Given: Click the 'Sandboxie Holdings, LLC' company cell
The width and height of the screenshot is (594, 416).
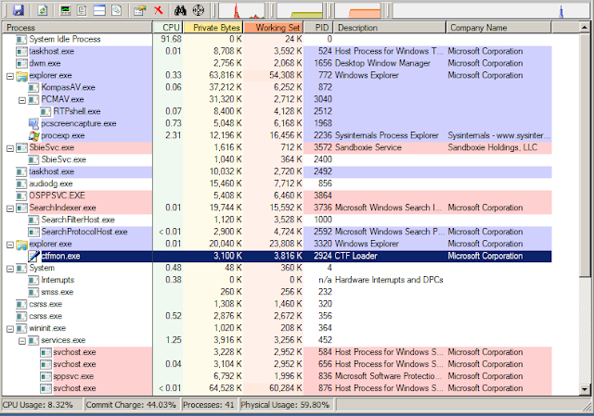Looking at the screenshot, I should coord(493,147).
